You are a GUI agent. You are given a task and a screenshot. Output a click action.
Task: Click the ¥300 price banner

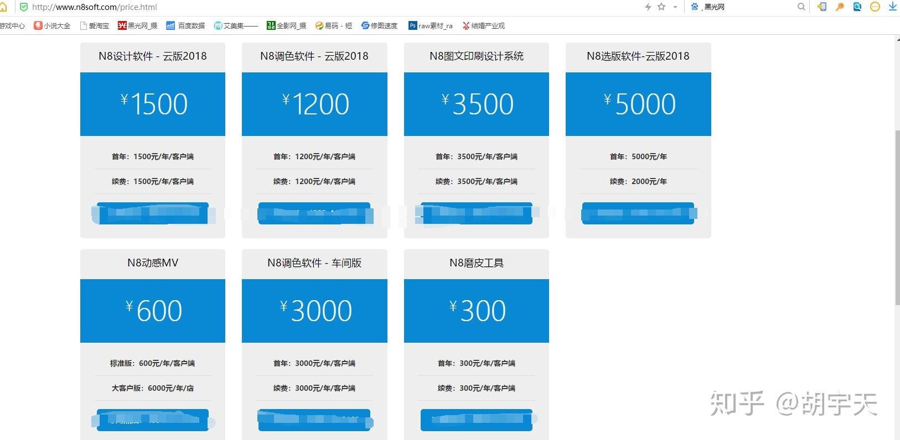(x=477, y=311)
